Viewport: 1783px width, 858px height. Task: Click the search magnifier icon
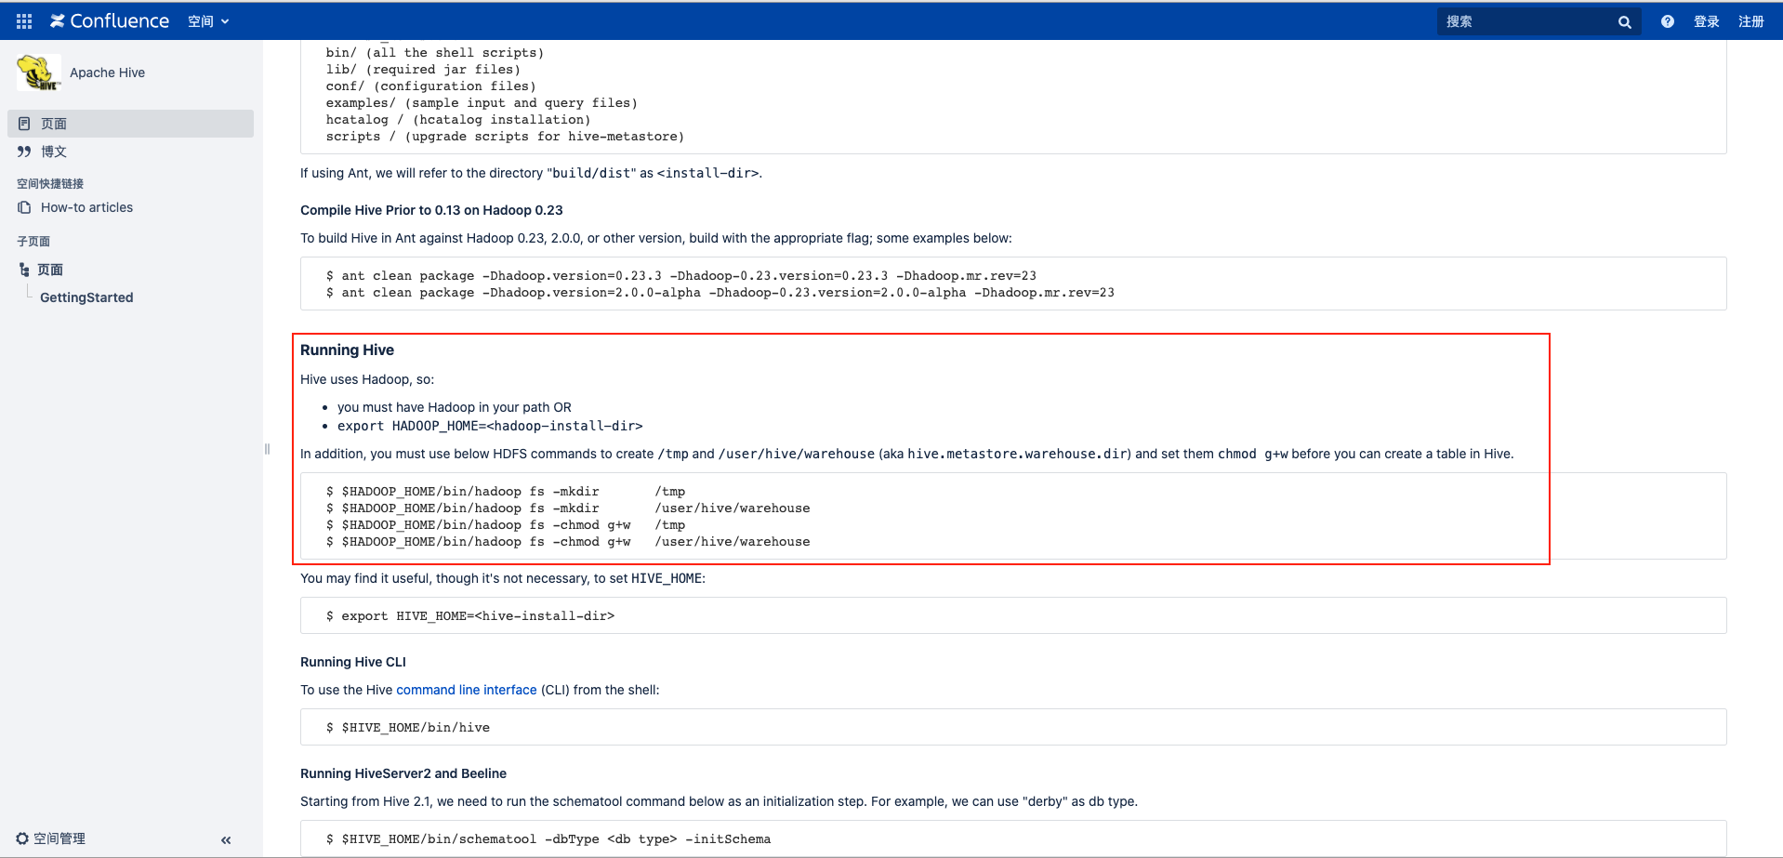tap(1624, 22)
